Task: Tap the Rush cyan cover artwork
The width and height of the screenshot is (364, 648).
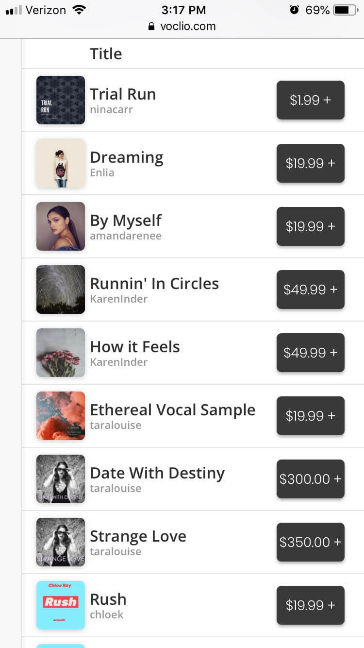Action: coord(61,605)
